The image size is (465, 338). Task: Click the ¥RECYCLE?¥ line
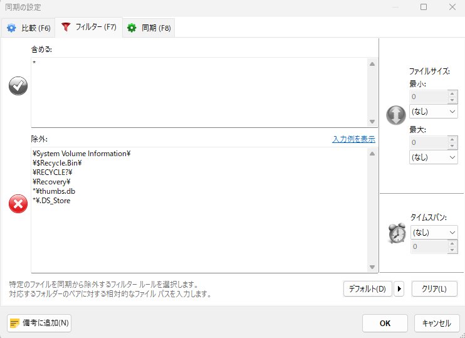[53, 172]
